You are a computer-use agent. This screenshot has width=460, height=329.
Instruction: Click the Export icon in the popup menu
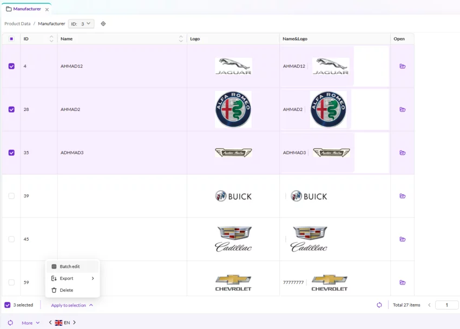[54, 278]
